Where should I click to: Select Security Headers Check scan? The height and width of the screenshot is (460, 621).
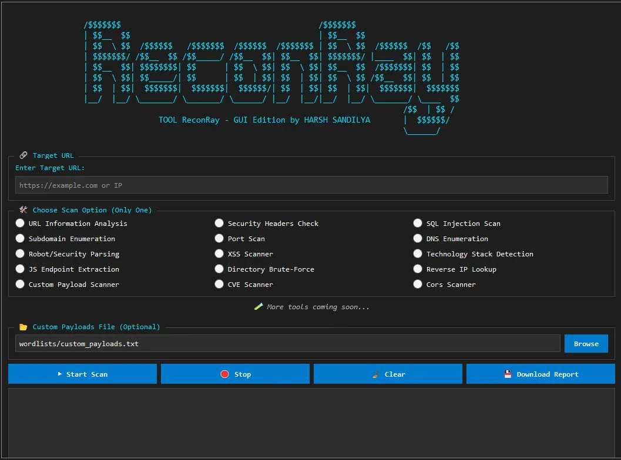pyautogui.click(x=219, y=224)
